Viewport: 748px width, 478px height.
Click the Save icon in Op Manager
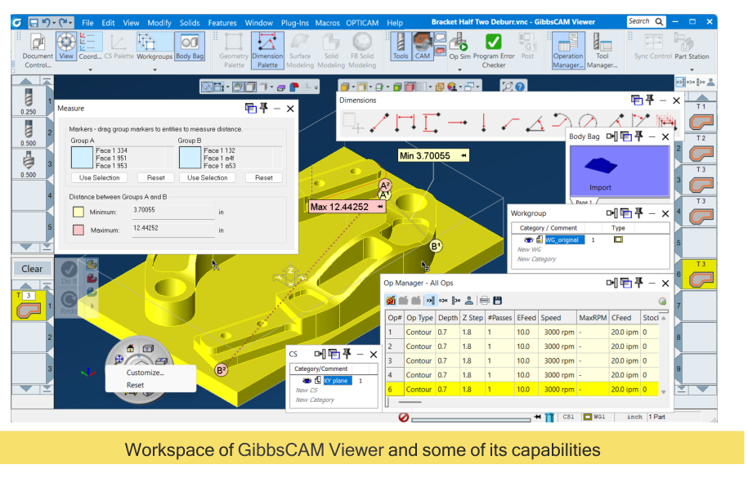click(497, 301)
